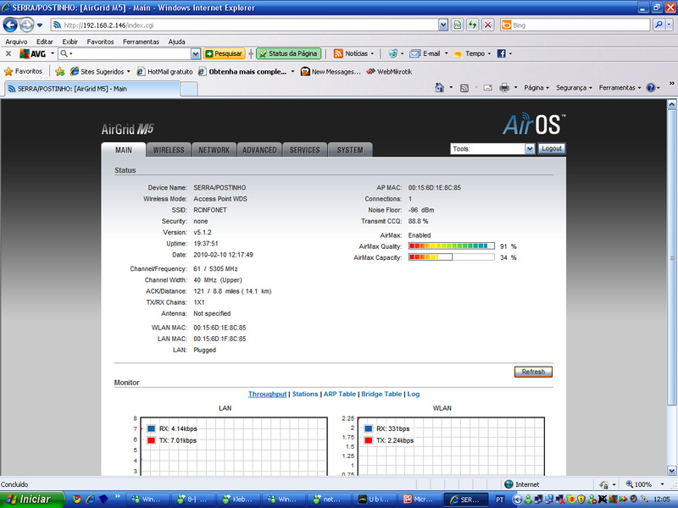Open a new blank browser tab

pyautogui.click(x=188, y=89)
